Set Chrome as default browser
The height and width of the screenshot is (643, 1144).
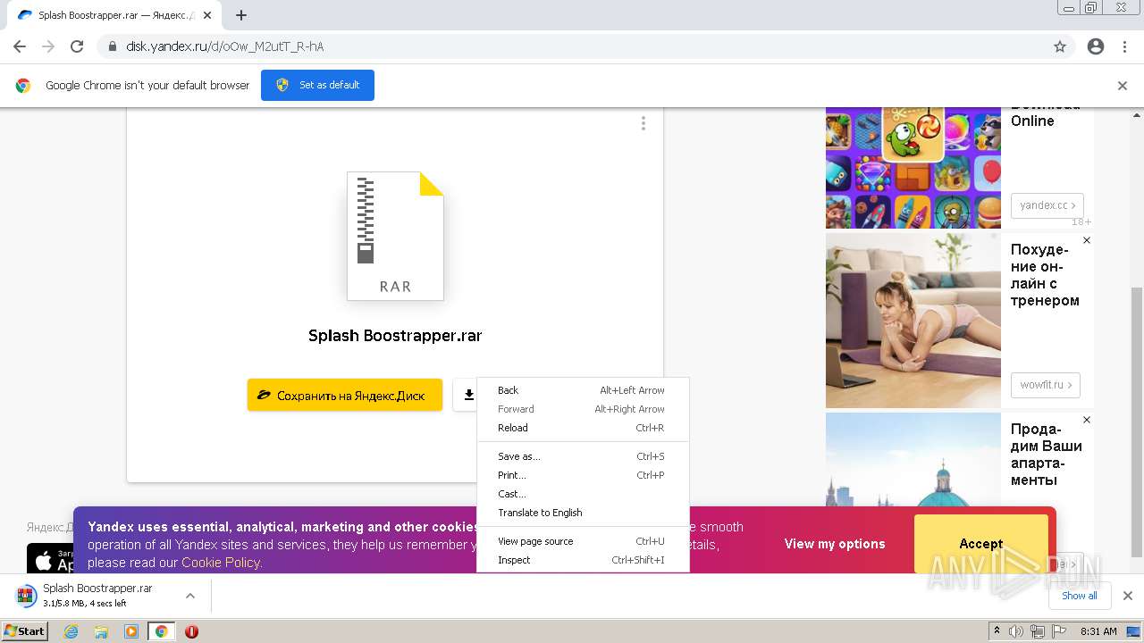[x=317, y=85]
